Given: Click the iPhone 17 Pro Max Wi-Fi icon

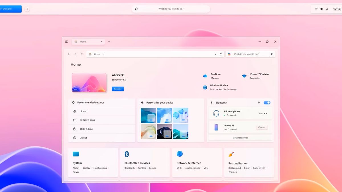Looking at the screenshot, I should click(244, 76).
